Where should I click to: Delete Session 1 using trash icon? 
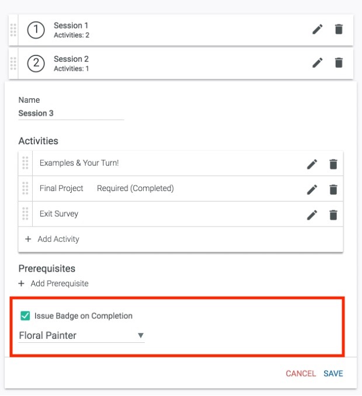coord(339,29)
